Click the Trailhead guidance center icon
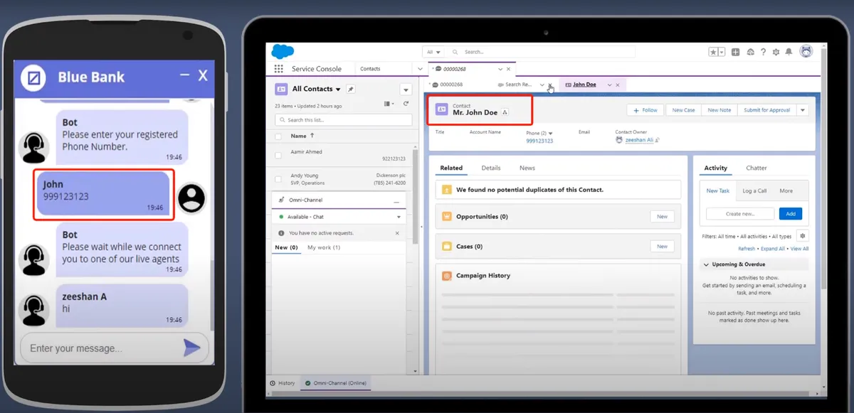 pyautogui.click(x=749, y=52)
